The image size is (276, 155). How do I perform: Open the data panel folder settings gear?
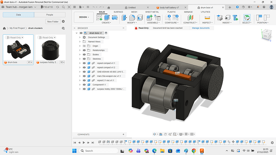[63, 22]
